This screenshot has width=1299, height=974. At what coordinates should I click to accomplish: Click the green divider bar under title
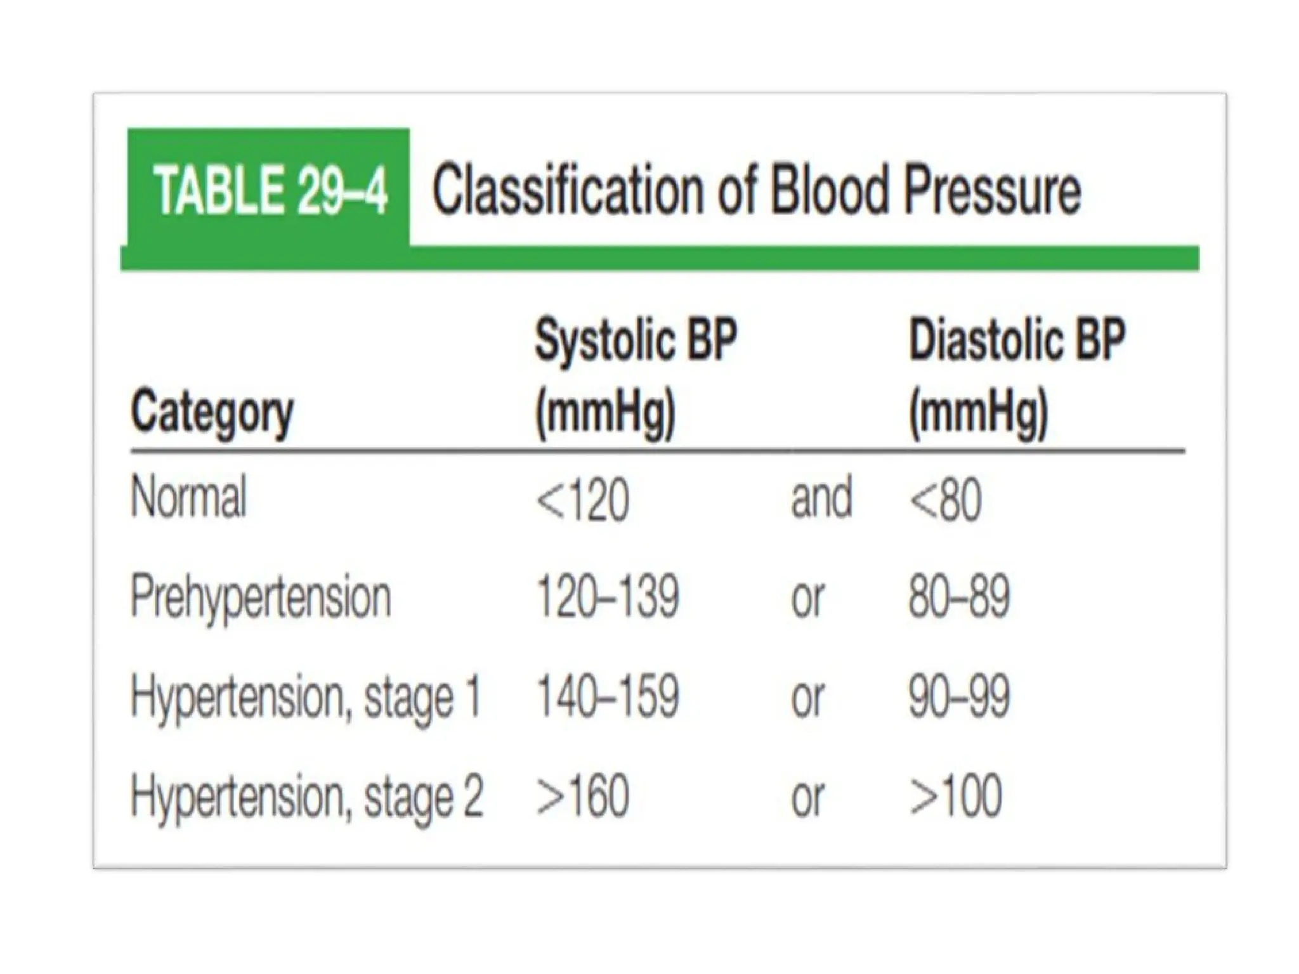click(660, 259)
